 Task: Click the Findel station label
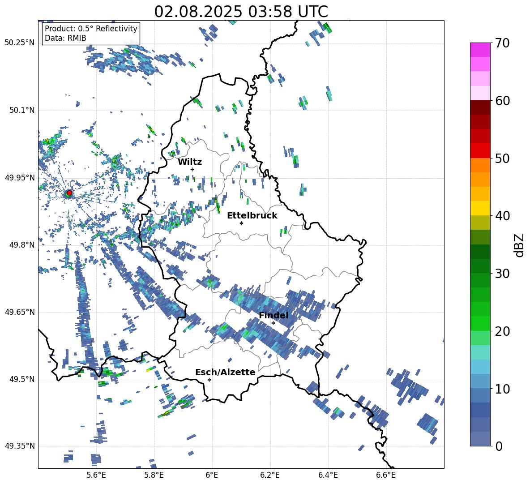click(274, 315)
